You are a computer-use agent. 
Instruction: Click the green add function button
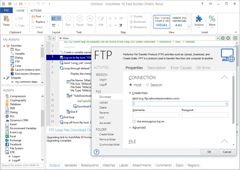click(x=223, y=38)
